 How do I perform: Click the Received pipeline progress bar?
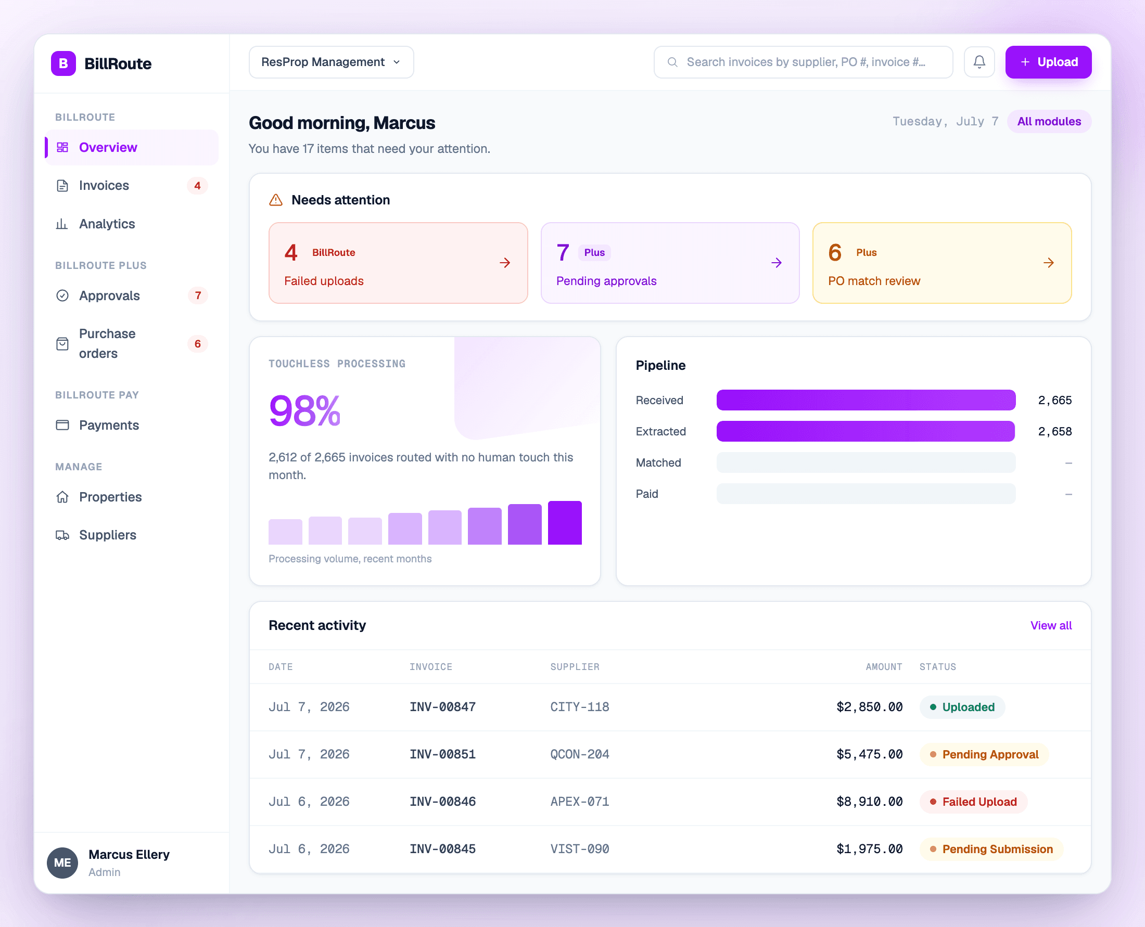866,400
